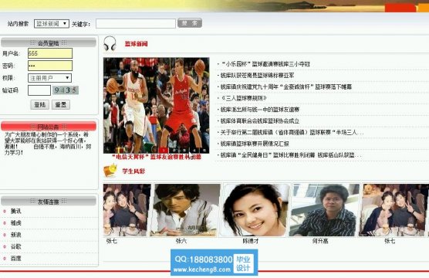
Task: Click the red bullet next to 百度
Action: pos(5,258)
